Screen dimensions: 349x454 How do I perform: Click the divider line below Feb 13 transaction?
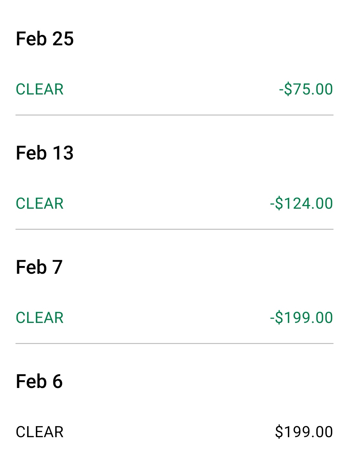pos(174,229)
